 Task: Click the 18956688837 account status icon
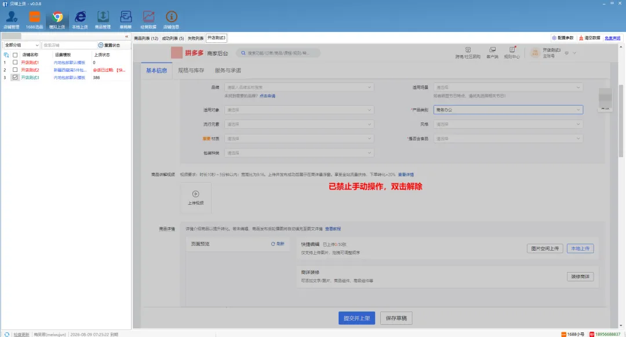coord(592,334)
